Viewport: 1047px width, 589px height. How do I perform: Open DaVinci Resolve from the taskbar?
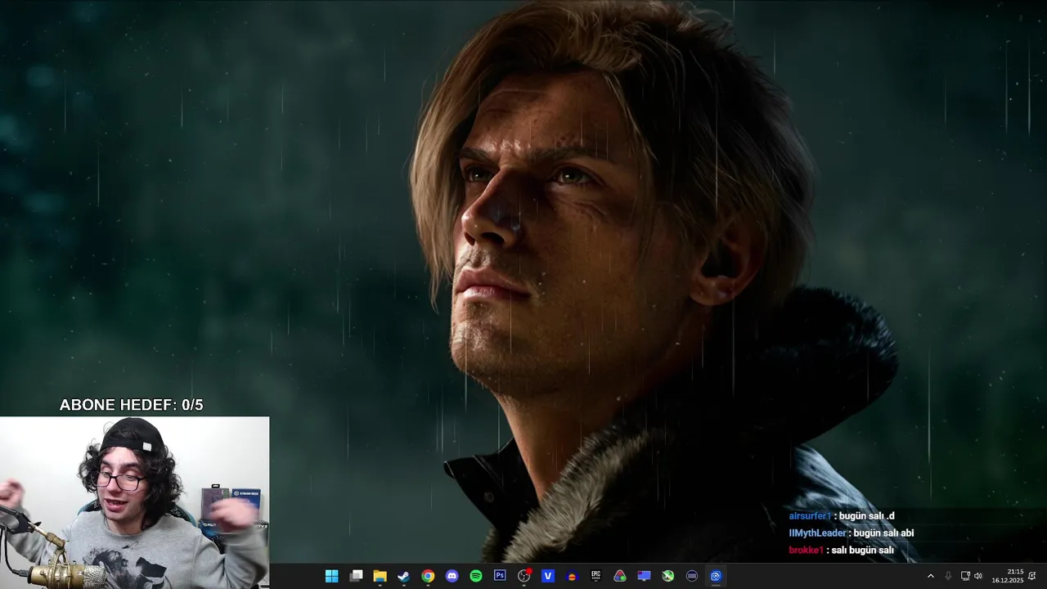[x=620, y=576]
